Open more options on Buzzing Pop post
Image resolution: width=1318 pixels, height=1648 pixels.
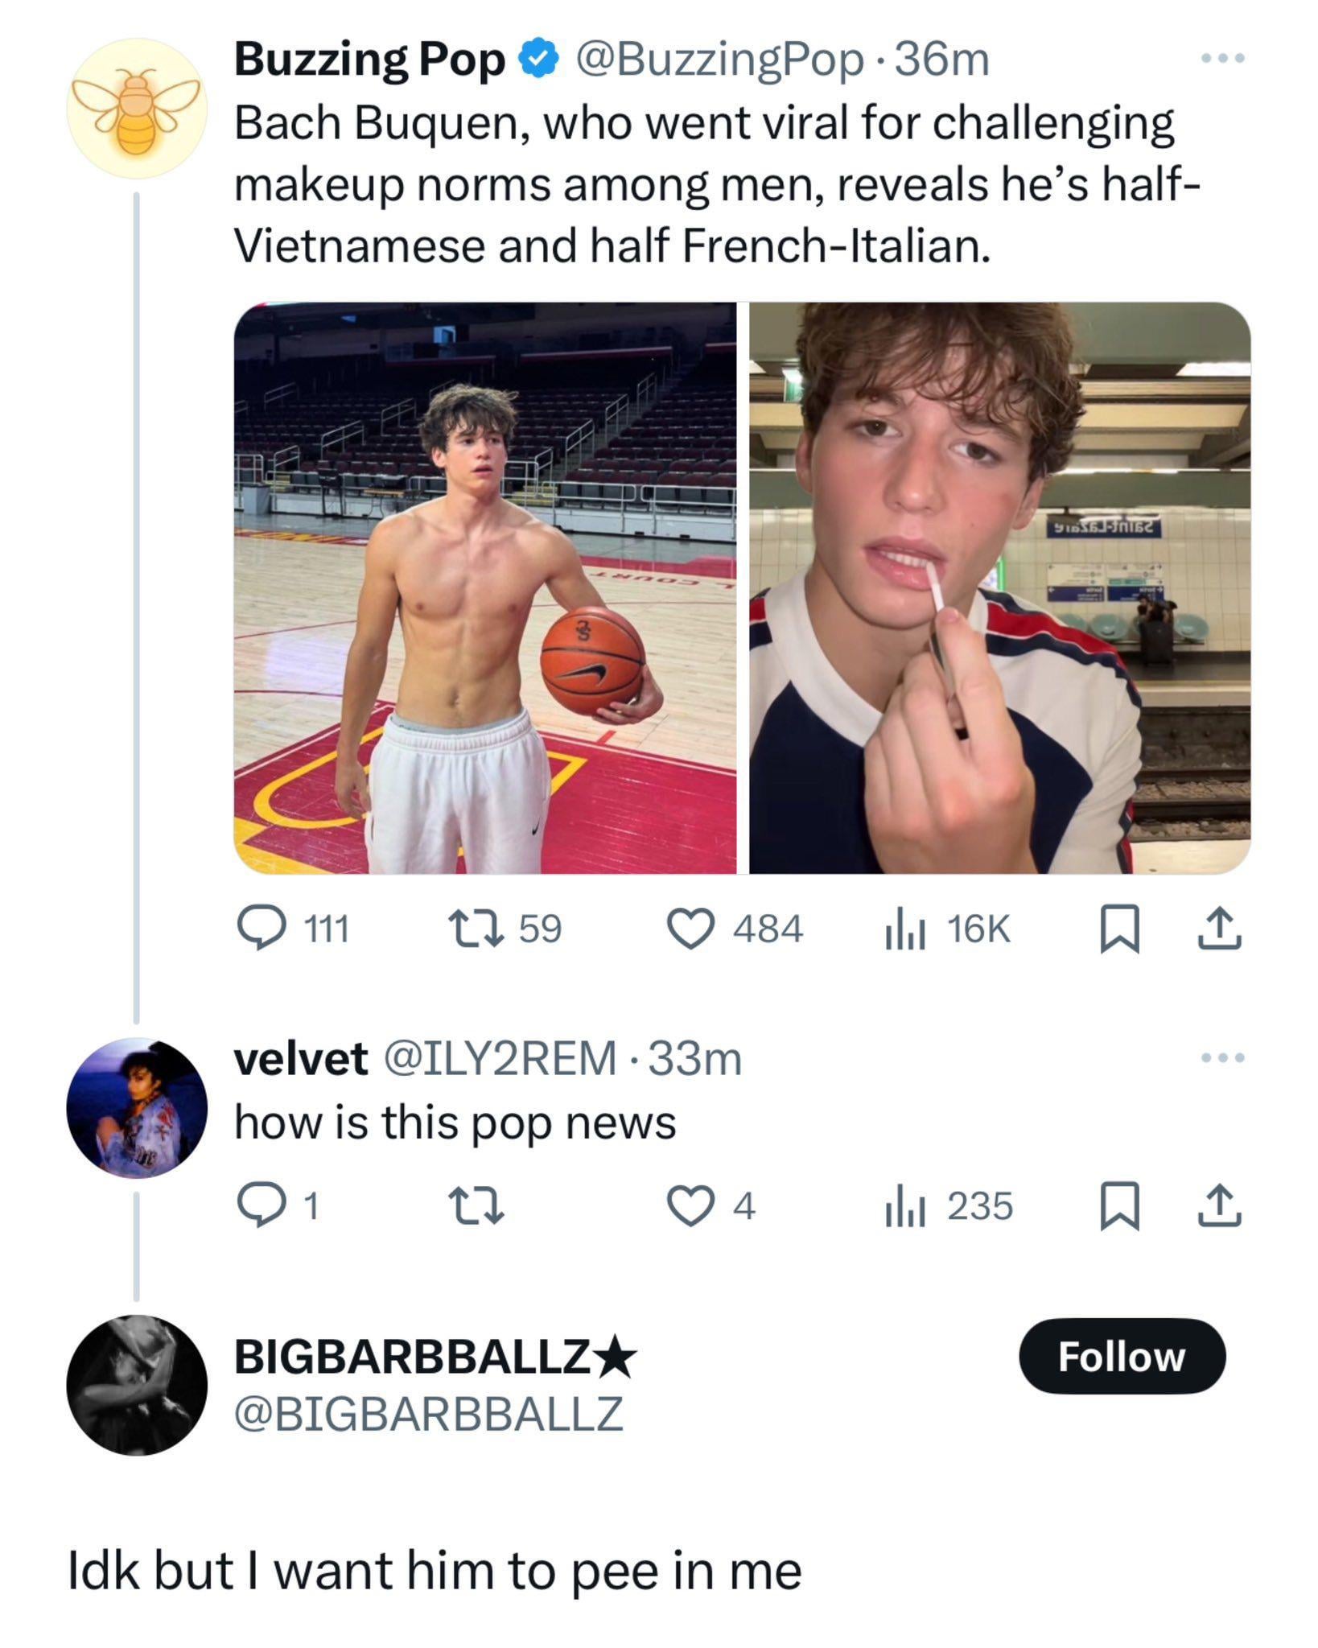[x=1222, y=59]
